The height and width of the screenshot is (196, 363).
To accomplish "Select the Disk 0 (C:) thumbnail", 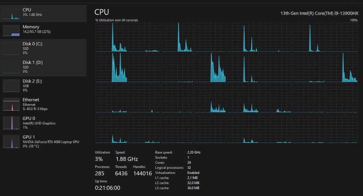I will 11,48.
